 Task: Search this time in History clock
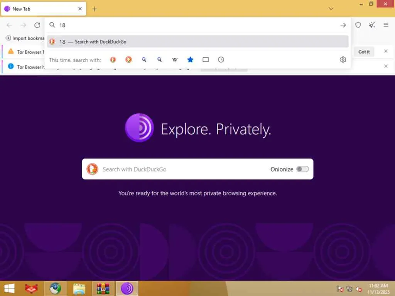click(x=221, y=60)
